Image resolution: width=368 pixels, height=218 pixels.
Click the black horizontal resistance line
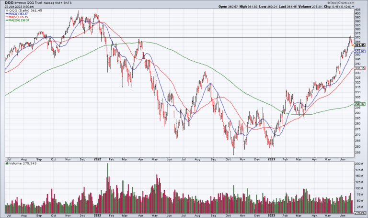click(x=192, y=38)
